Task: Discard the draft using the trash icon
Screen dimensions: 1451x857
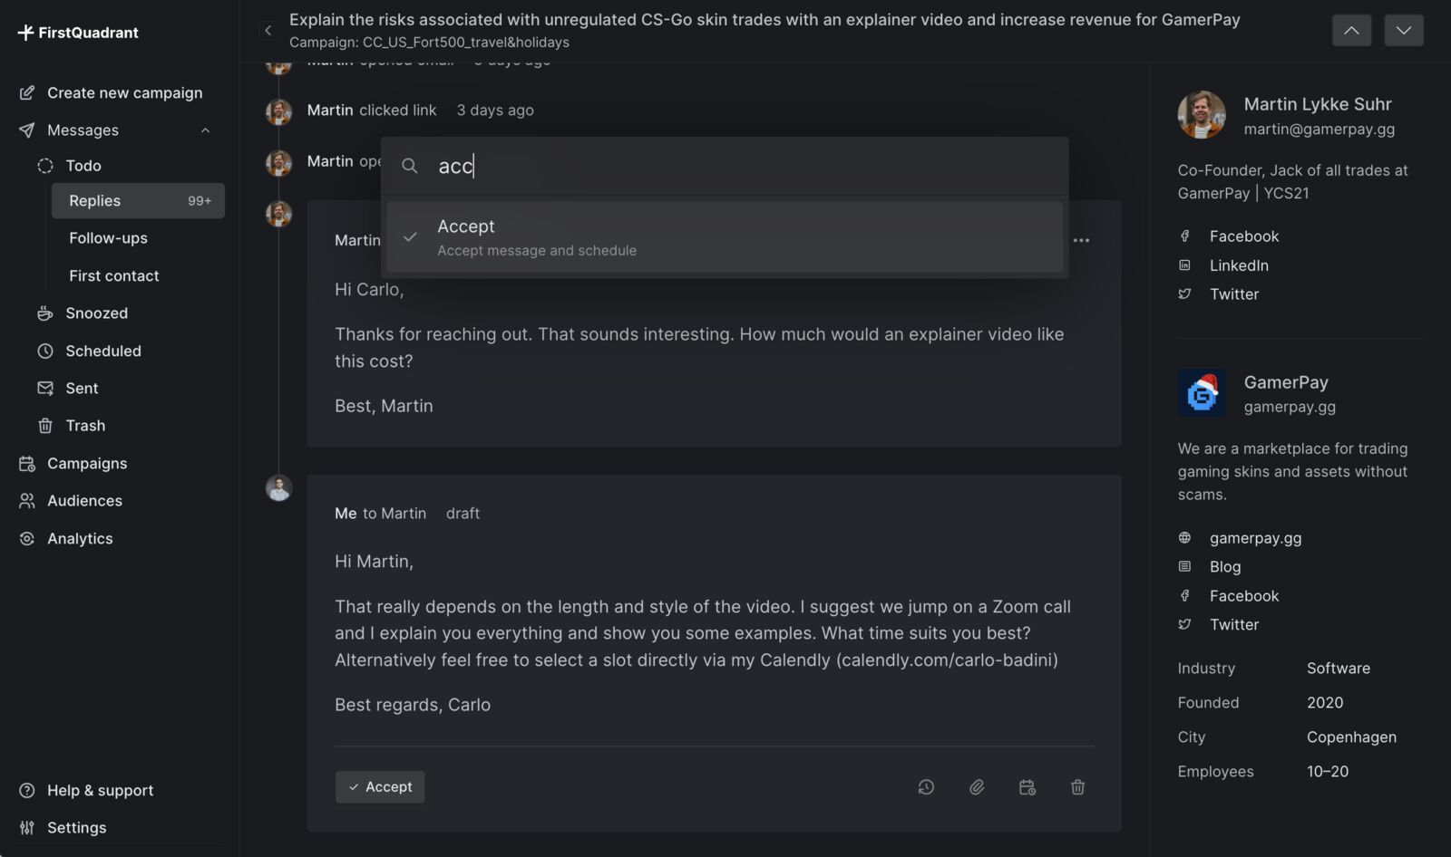Action: point(1077,787)
